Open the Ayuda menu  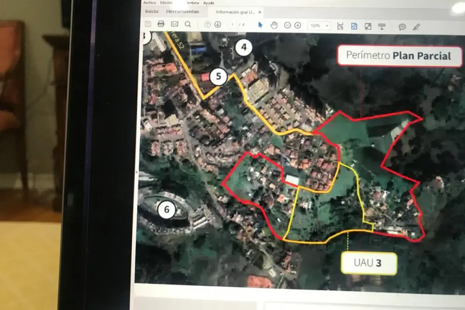(208, 3)
